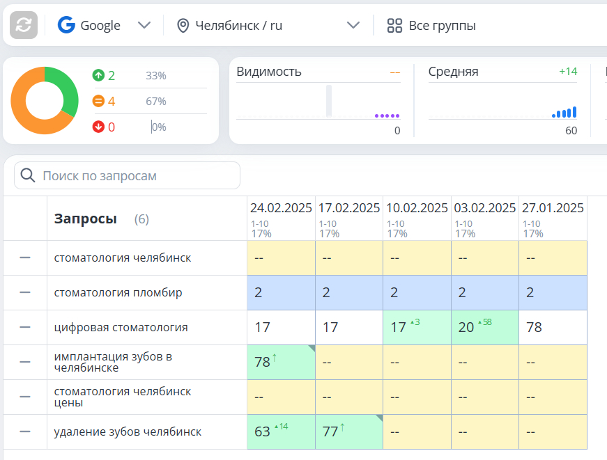Select the 24.02.2025 date column header
Image resolution: width=607 pixels, height=460 pixels.
(x=281, y=208)
